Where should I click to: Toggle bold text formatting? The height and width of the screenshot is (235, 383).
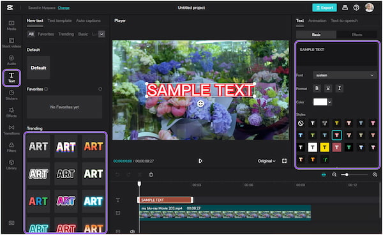coord(317,88)
